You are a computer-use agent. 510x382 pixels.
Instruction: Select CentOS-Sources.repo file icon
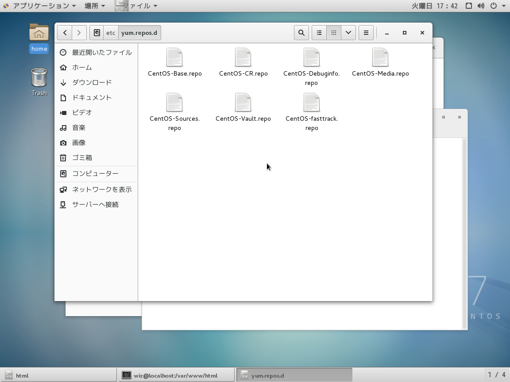point(175,103)
